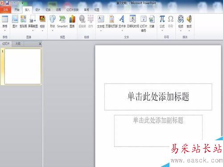Insert a table with the 表格 icon
The width and height of the screenshot is (223, 167).
point(5,19)
